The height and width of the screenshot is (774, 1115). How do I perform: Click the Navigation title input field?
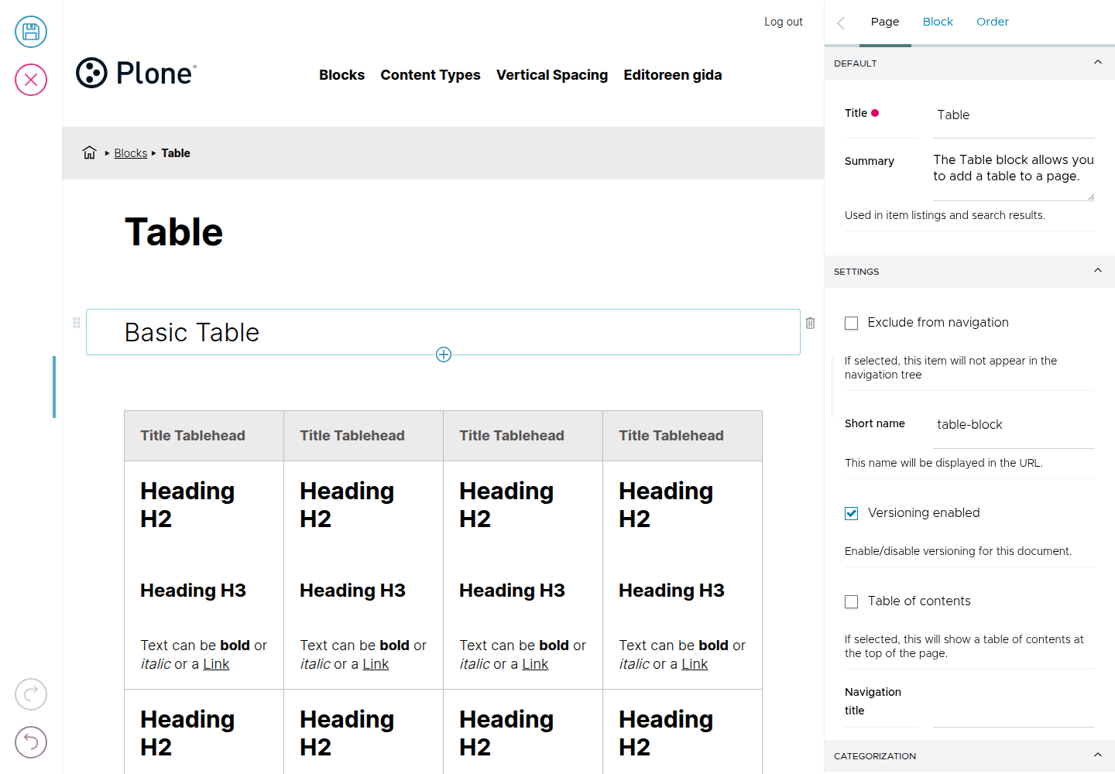click(1014, 705)
